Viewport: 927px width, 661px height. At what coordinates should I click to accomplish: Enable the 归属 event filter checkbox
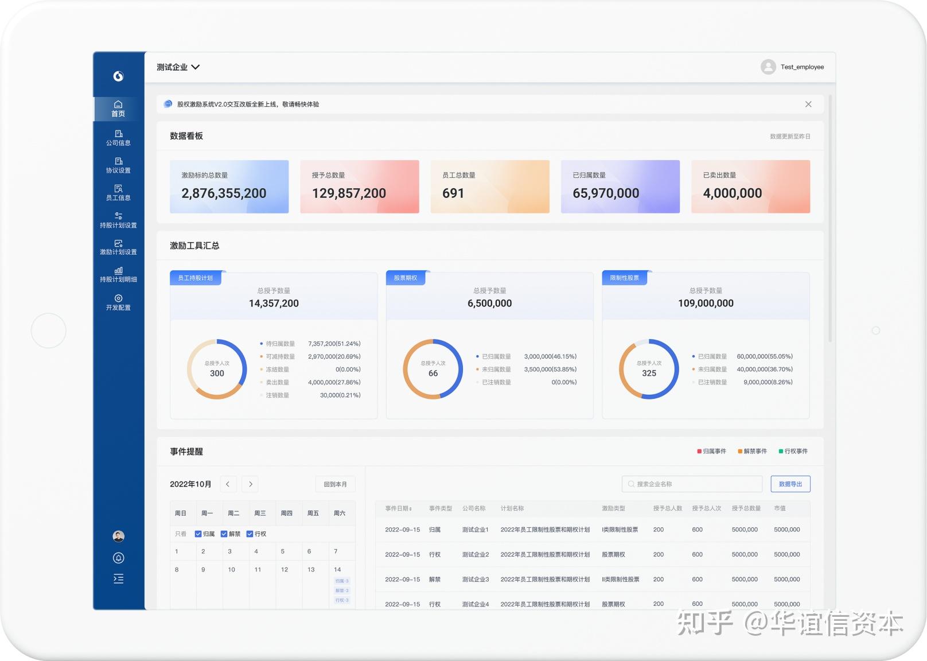tap(198, 534)
